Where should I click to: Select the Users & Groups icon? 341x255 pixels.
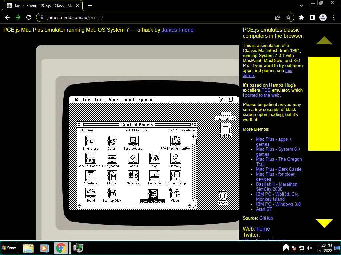152,196
